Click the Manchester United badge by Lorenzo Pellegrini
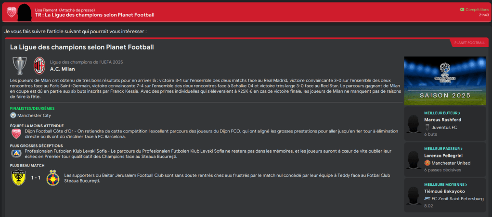This screenshot has width=492, height=217. (x=427, y=163)
